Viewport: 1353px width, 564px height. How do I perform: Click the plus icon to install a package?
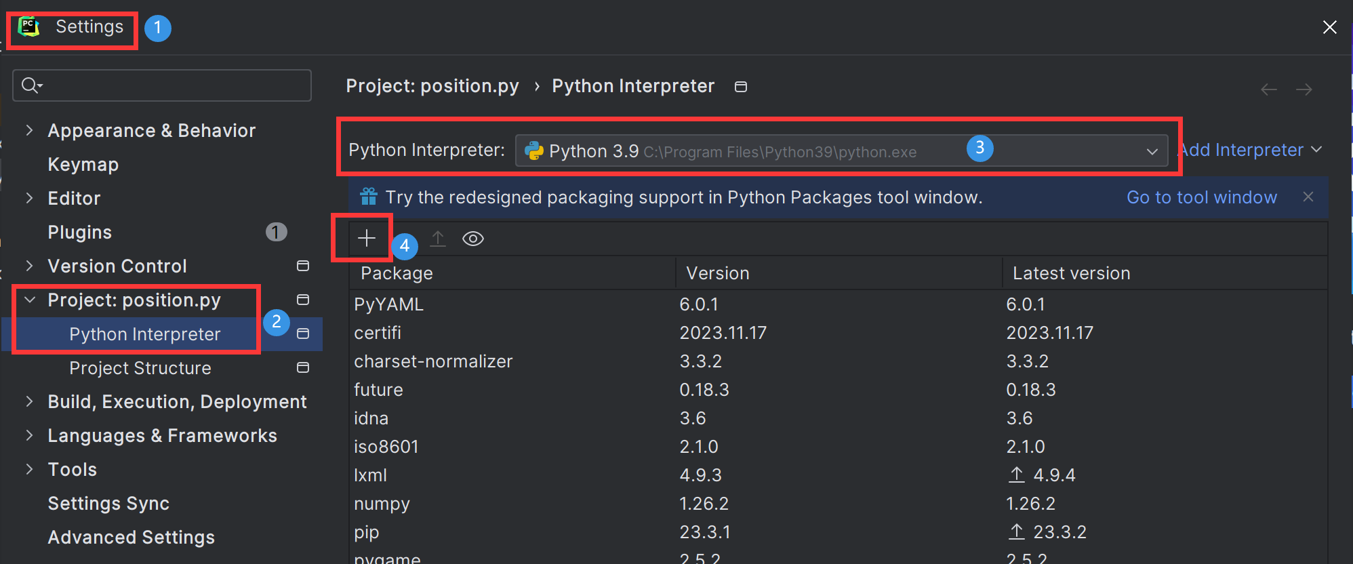(366, 238)
